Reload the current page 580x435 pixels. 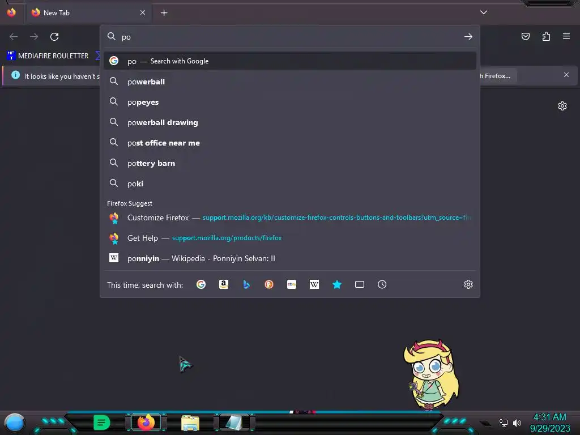click(x=54, y=37)
